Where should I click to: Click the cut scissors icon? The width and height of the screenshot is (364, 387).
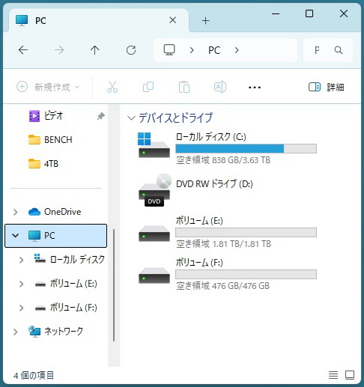click(112, 87)
